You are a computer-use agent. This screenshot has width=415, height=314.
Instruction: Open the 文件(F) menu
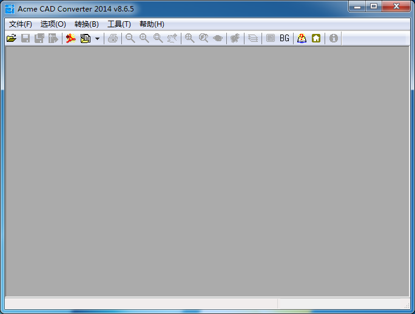(21, 24)
